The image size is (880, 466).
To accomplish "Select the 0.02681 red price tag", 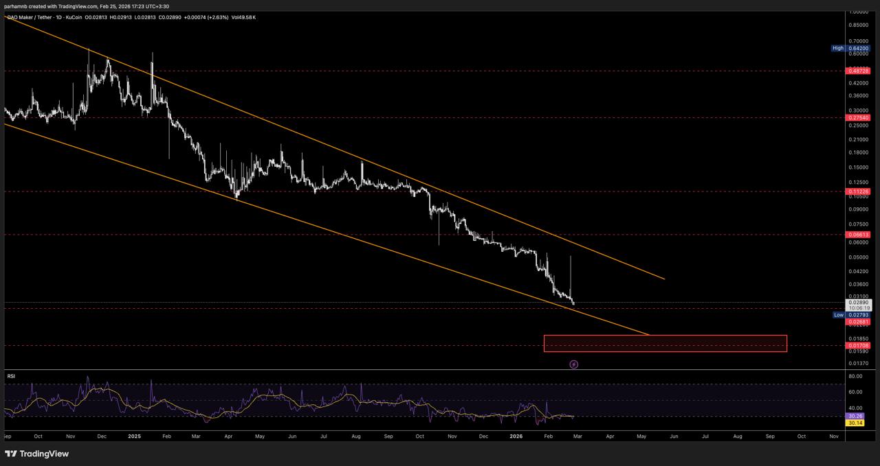I will tap(859, 321).
